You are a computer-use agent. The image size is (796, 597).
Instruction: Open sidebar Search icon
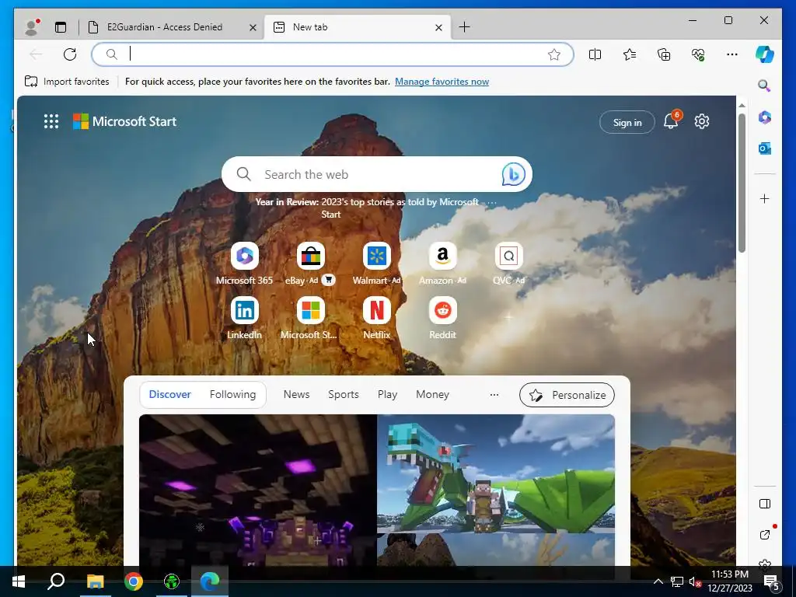[765, 86]
